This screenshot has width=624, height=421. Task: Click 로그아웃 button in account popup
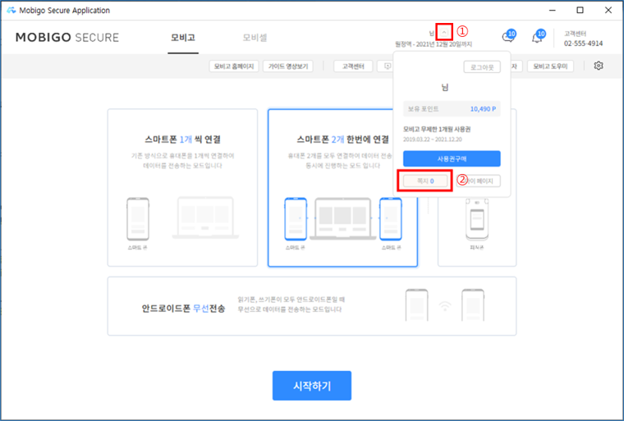(x=482, y=66)
